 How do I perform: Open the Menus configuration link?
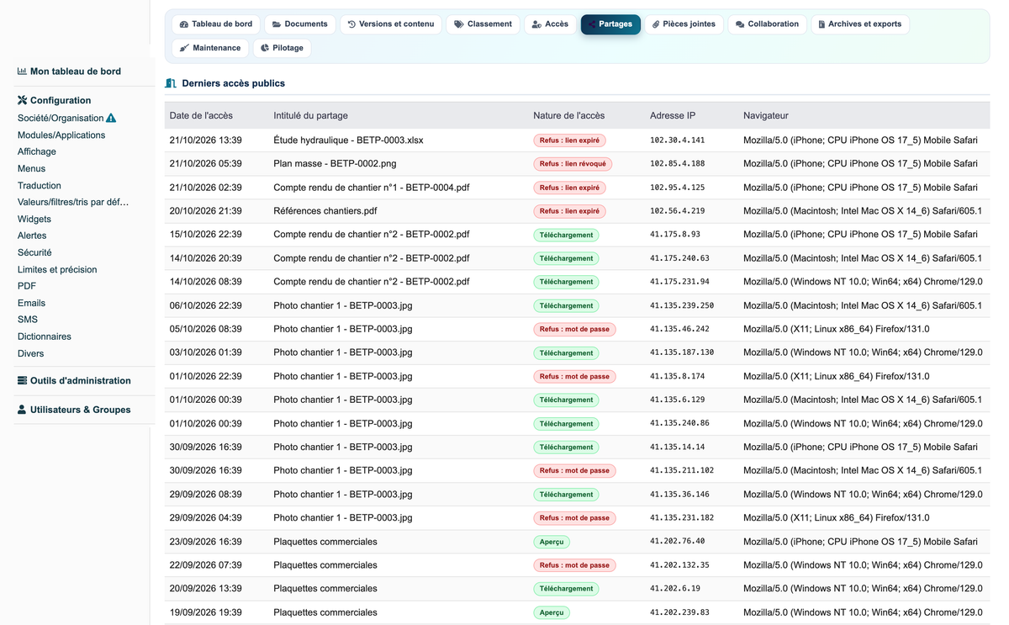tap(31, 168)
